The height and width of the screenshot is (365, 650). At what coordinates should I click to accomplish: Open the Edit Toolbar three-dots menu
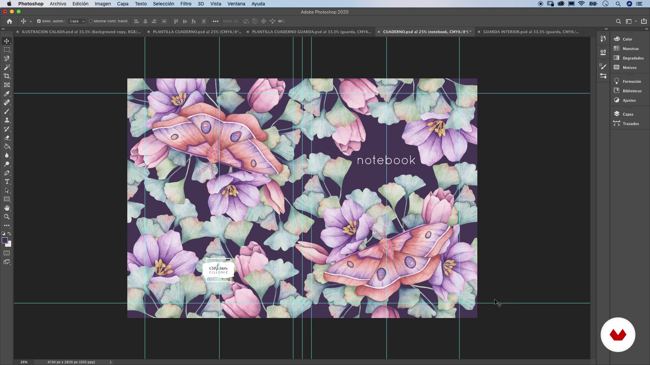click(x=7, y=225)
